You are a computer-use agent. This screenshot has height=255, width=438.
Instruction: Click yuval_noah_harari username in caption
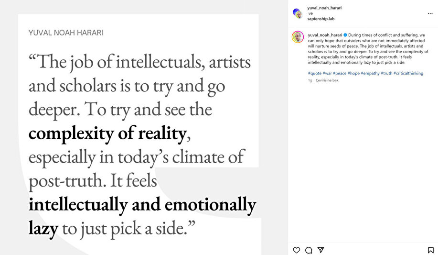coord(325,35)
